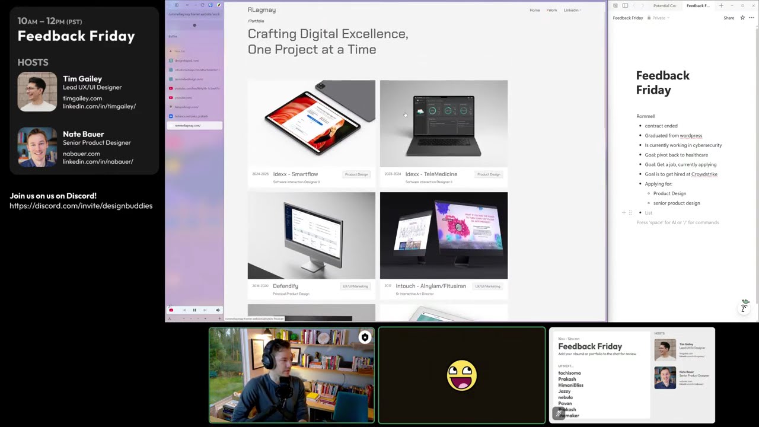Favorite the Notion page with the star

coord(742,18)
